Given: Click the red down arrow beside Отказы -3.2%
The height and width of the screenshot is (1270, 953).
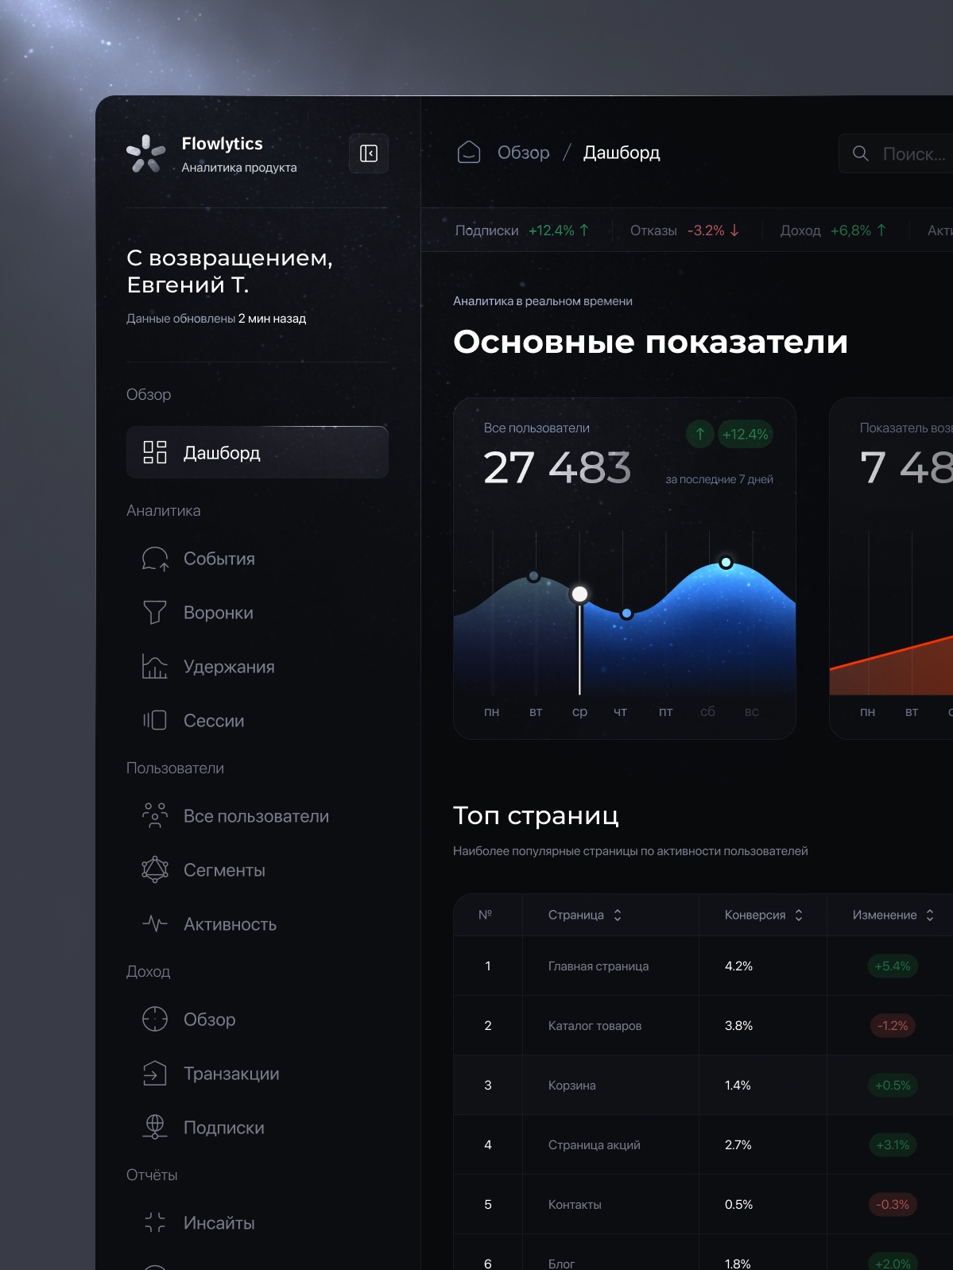Looking at the screenshot, I should pyautogui.click(x=734, y=230).
